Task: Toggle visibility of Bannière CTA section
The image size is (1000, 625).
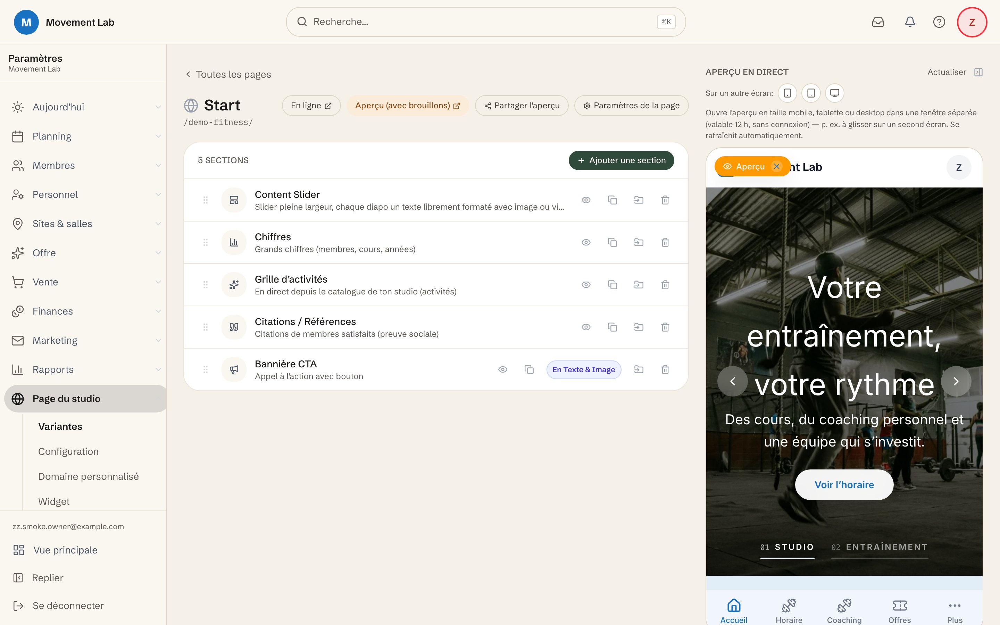Action: pyautogui.click(x=502, y=369)
